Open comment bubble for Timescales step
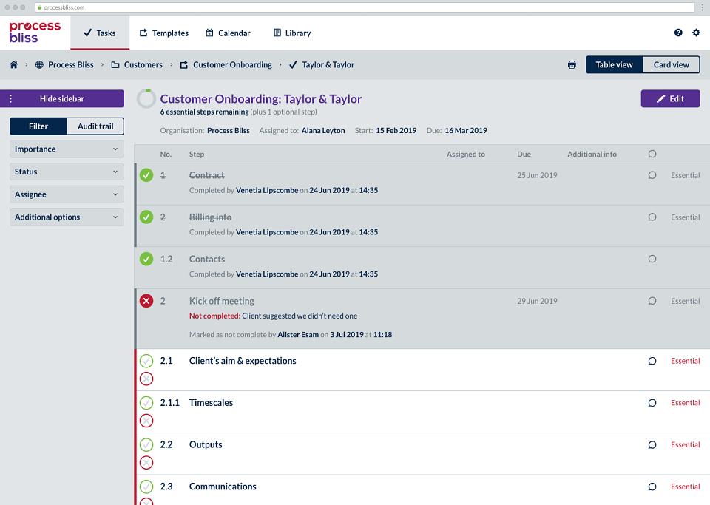The height and width of the screenshot is (505, 710). pyautogui.click(x=652, y=403)
